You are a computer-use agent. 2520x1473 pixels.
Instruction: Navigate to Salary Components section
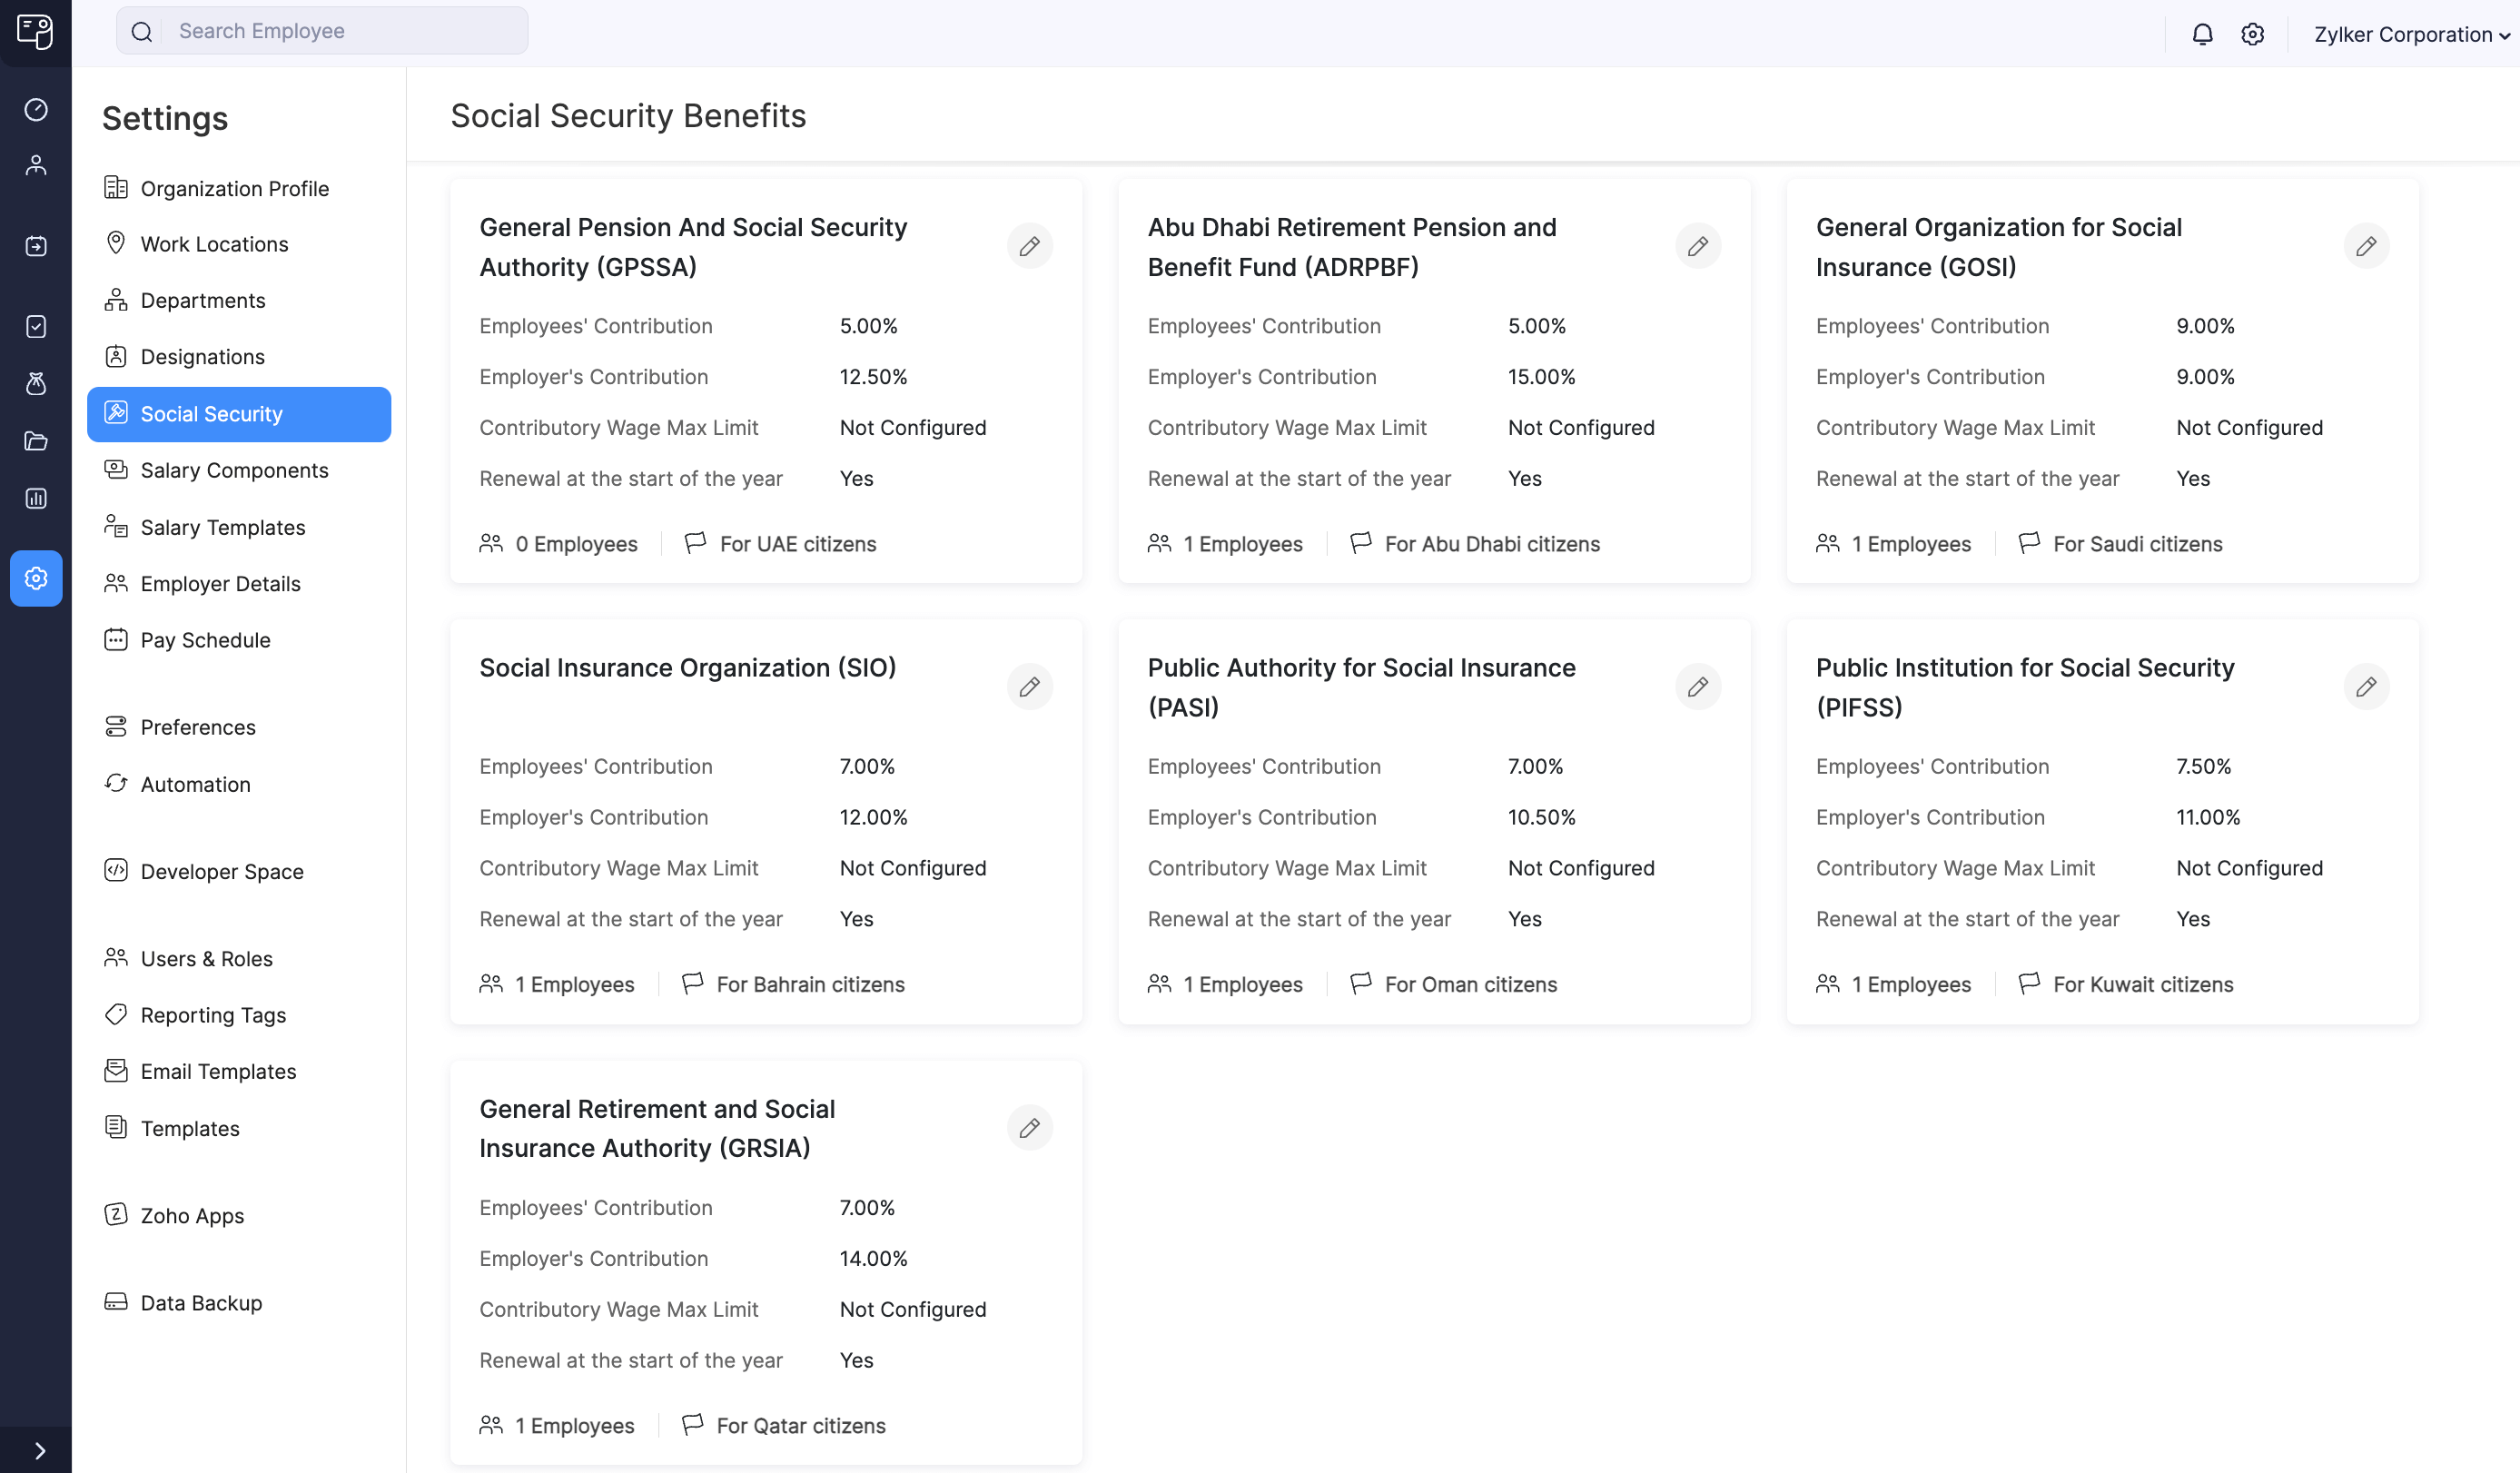(x=235, y=470)
